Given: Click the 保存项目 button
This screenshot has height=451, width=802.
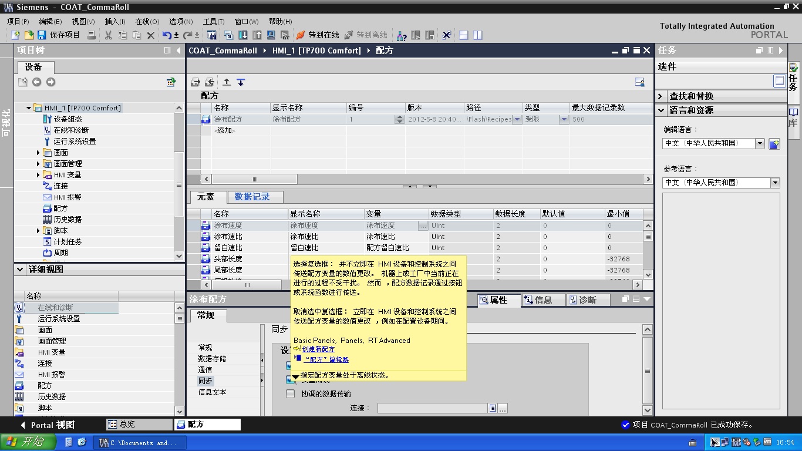Looking at the screenshot, I should click(59, 35).
